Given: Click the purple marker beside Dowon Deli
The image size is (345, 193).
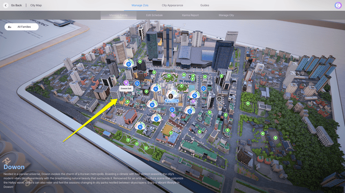Looking at the screenshot, I should pos(126,83).
